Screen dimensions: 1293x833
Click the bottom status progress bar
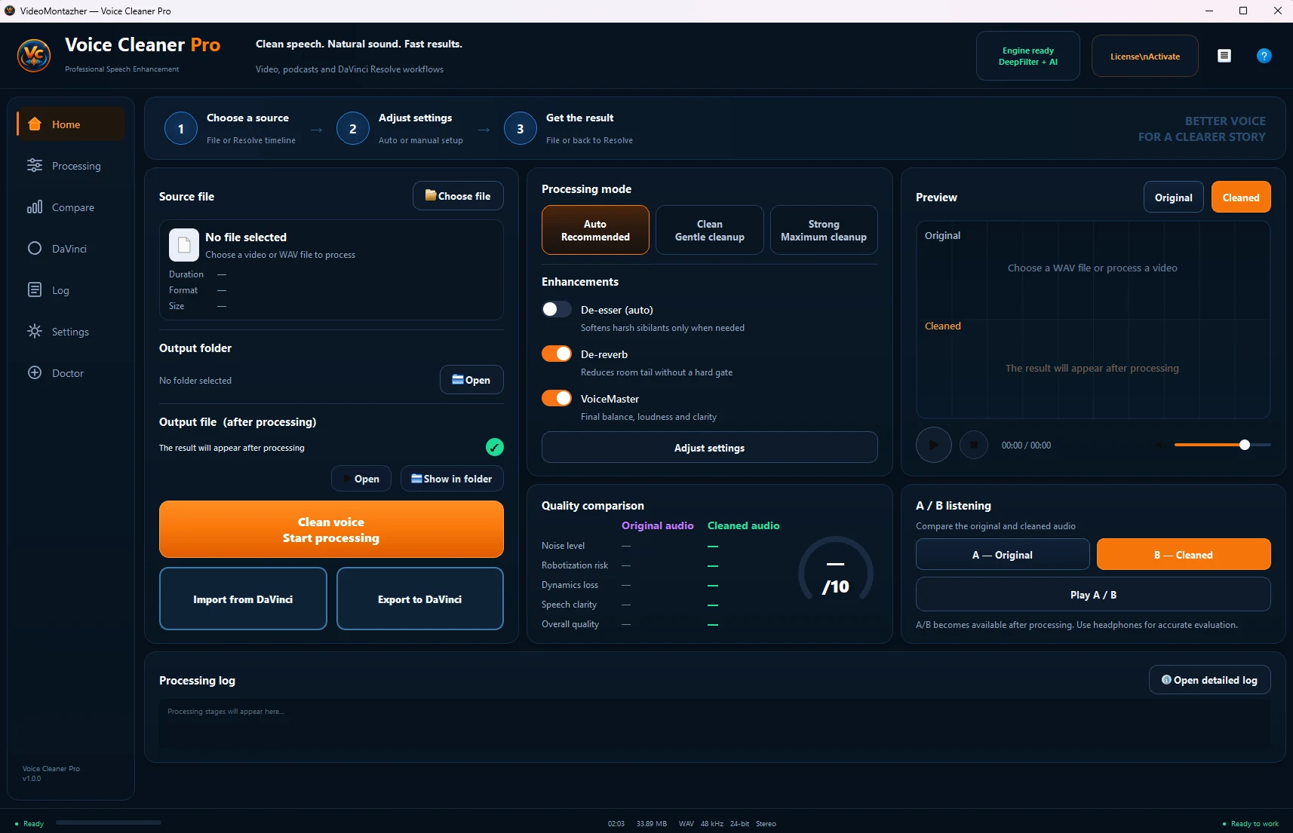point(109,822)
